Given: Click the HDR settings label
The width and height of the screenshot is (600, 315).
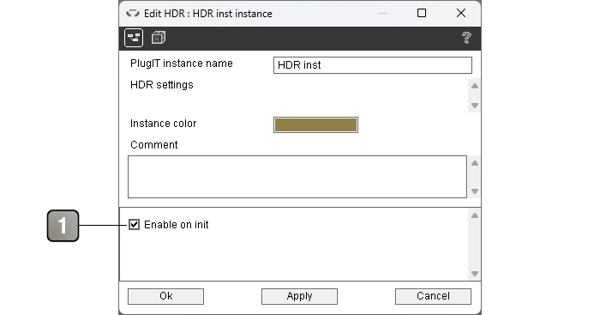Looking at the screenshot, I should pos(162,85).
